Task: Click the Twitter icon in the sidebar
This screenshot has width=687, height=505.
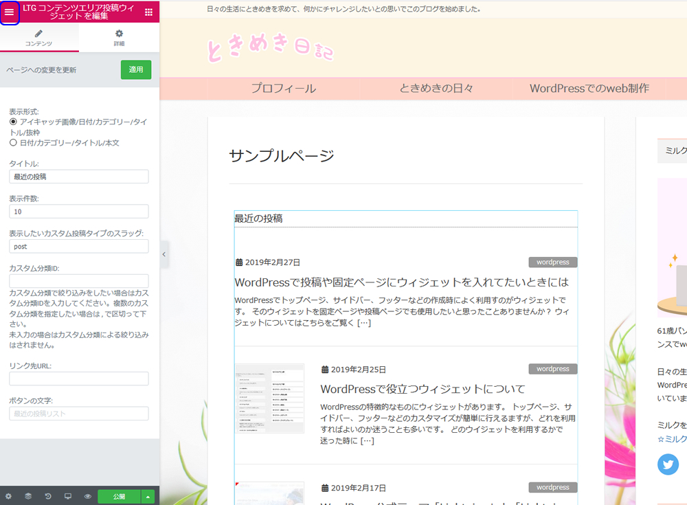Action: pyautogui.click(x=668, y=464)
